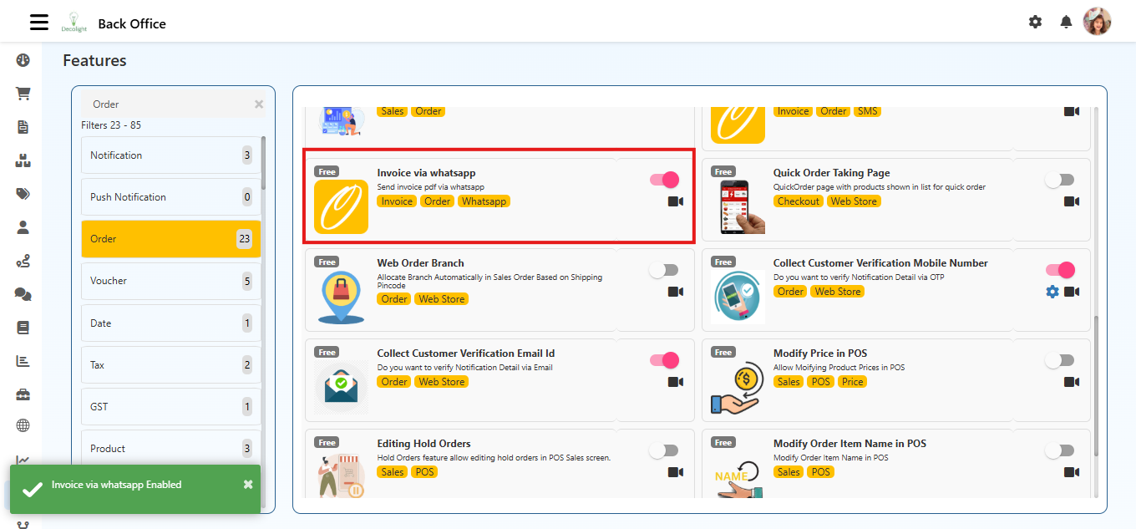Screen dimensions: 1136x529
Task: Click the shopping cart sidebar icon
Action: (23, 94)
